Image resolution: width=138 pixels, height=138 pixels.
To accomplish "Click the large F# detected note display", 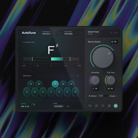I will tap(53, 49).
